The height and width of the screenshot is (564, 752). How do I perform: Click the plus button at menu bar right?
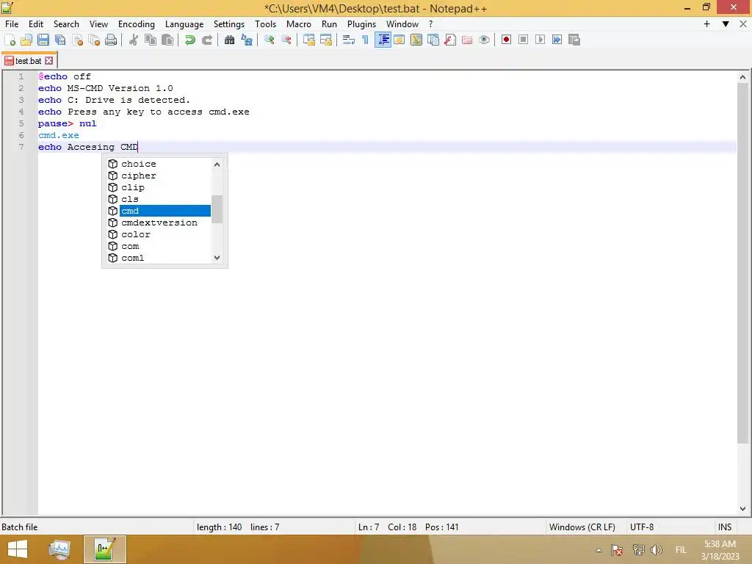pyautogui.click(x=706, y=24)
